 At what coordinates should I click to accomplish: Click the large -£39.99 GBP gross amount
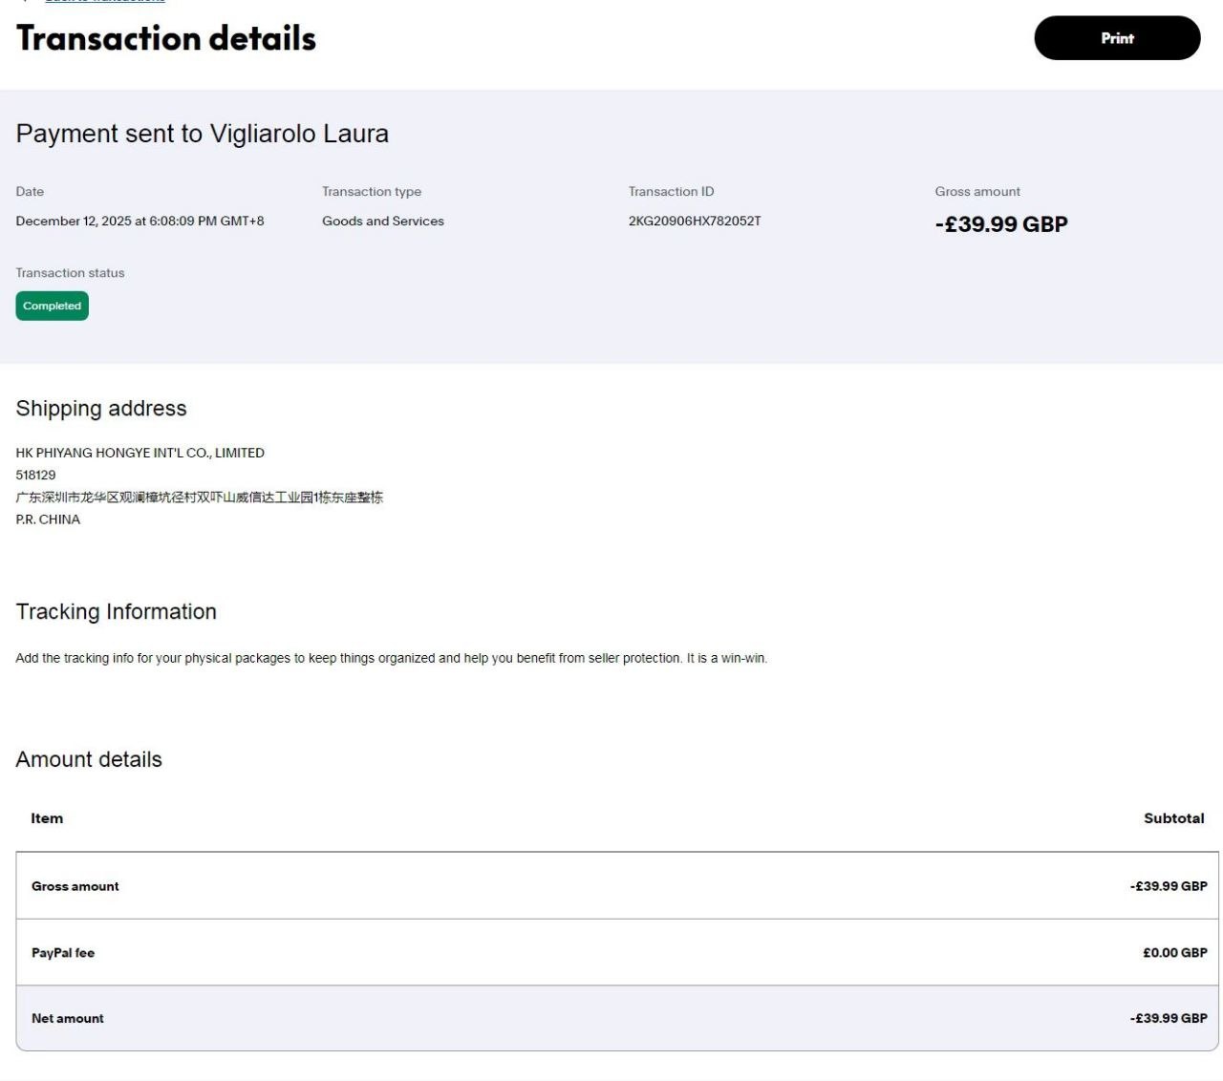point(1000,224)
